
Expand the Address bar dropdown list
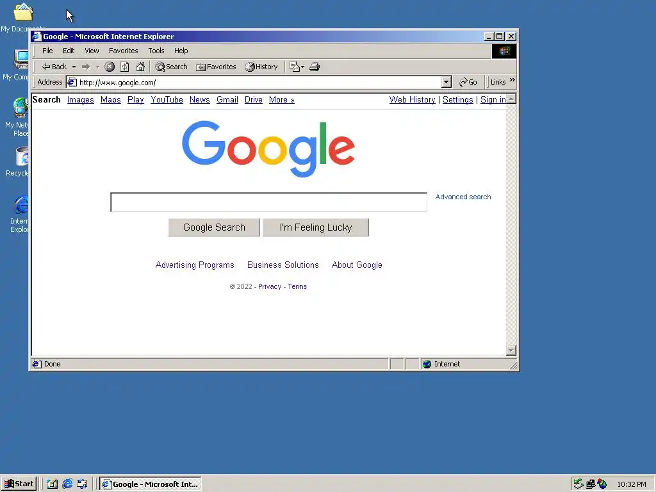click(x=447, y=82)
